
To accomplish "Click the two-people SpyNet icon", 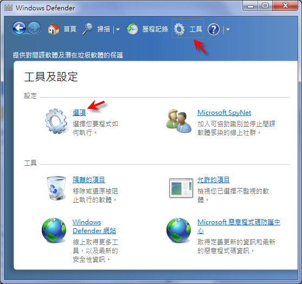I will click(179, 121).
